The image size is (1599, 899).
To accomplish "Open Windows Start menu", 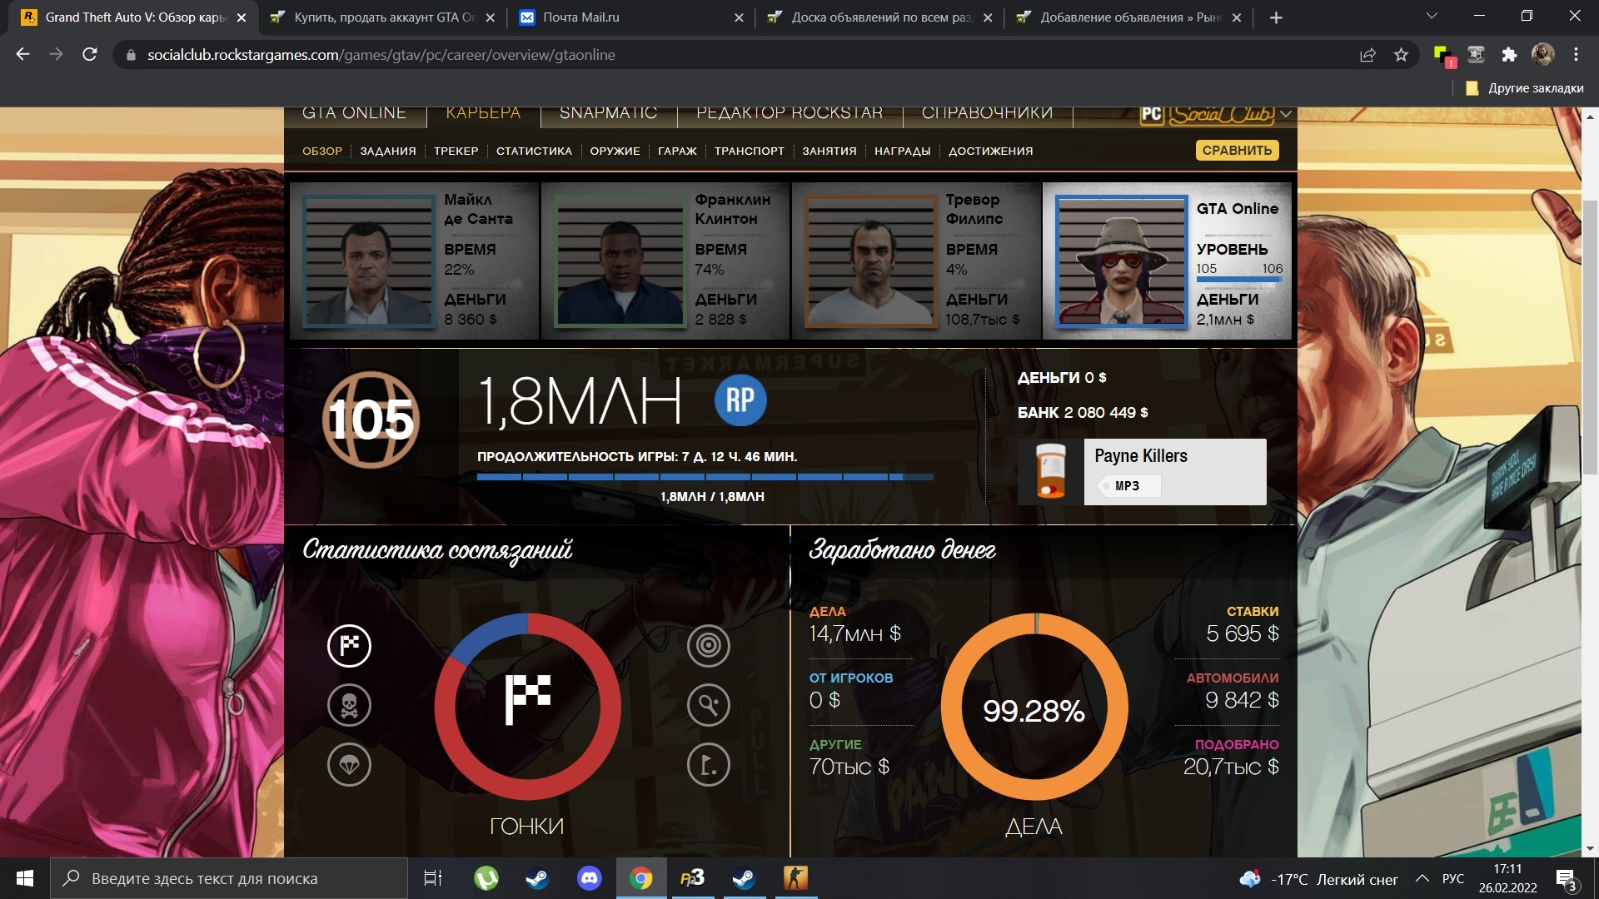I will pos(25,878).
